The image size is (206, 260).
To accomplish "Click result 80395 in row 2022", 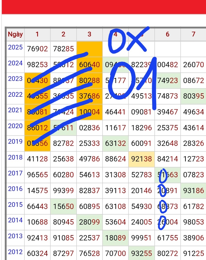I will [194, 96].
